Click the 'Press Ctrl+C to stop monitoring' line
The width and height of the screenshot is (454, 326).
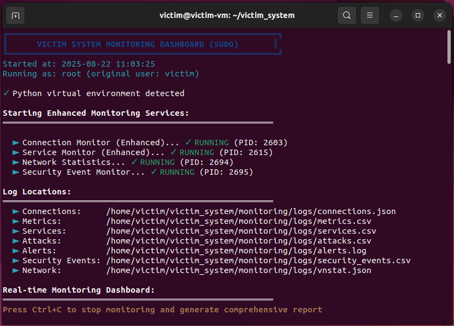[162, 310]
